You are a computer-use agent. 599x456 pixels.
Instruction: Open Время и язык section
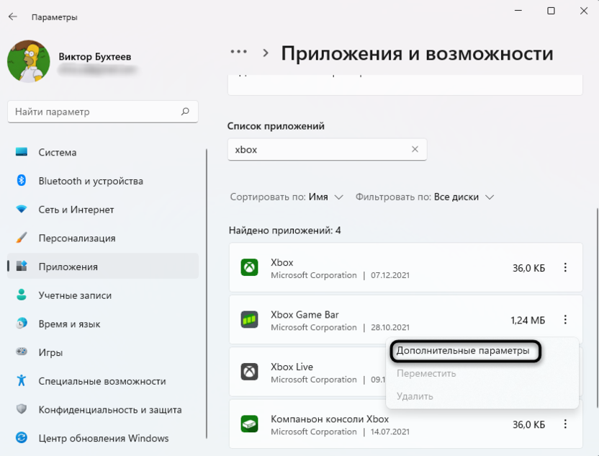click(x=103, y=323)
